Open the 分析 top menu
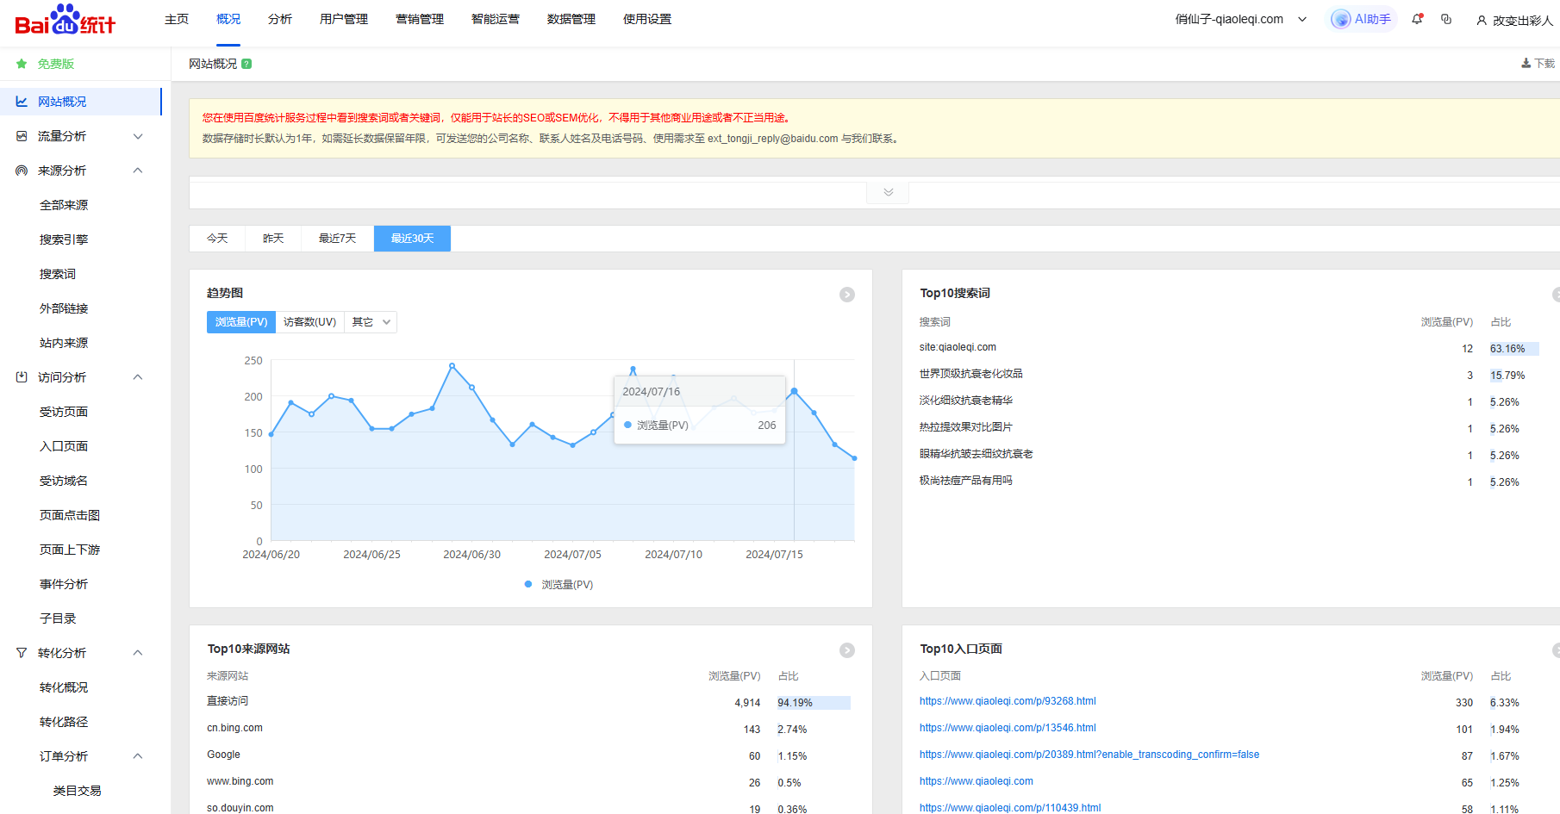Viewport: 1560px width, 814px height. [x=280, y=19]
